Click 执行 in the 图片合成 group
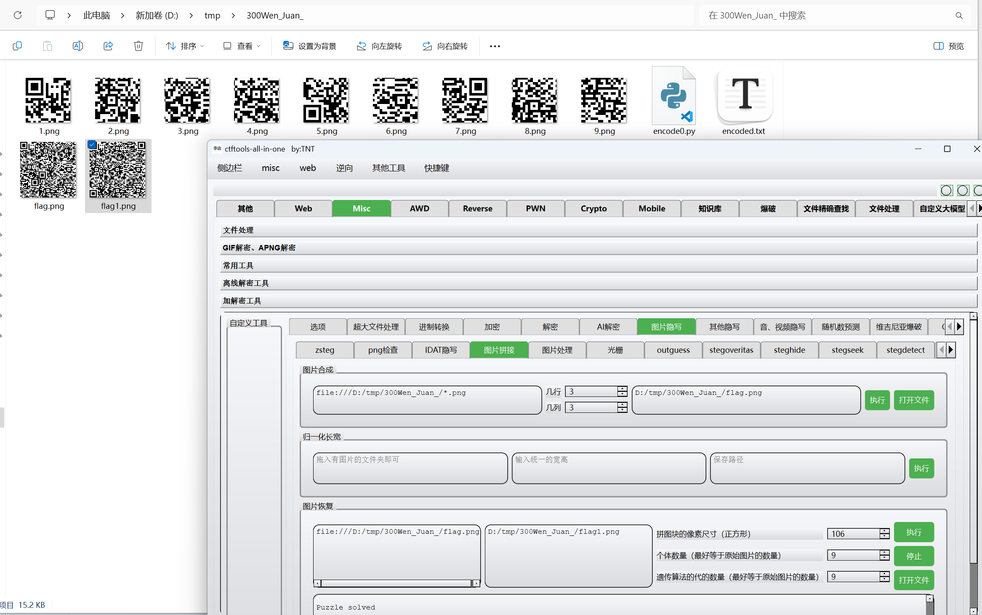Image resolution: width=982 pixels, height=615 pixels. [877, 400]
